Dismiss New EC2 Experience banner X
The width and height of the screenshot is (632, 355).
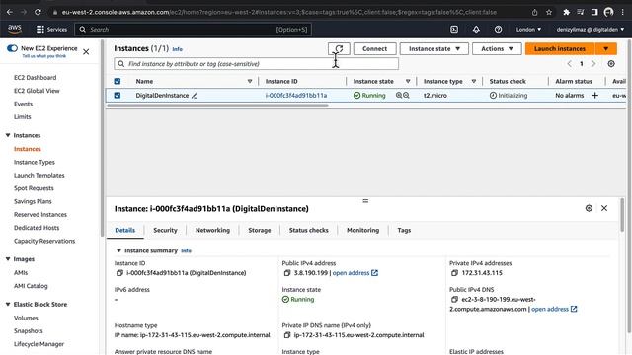click(86, 52)
